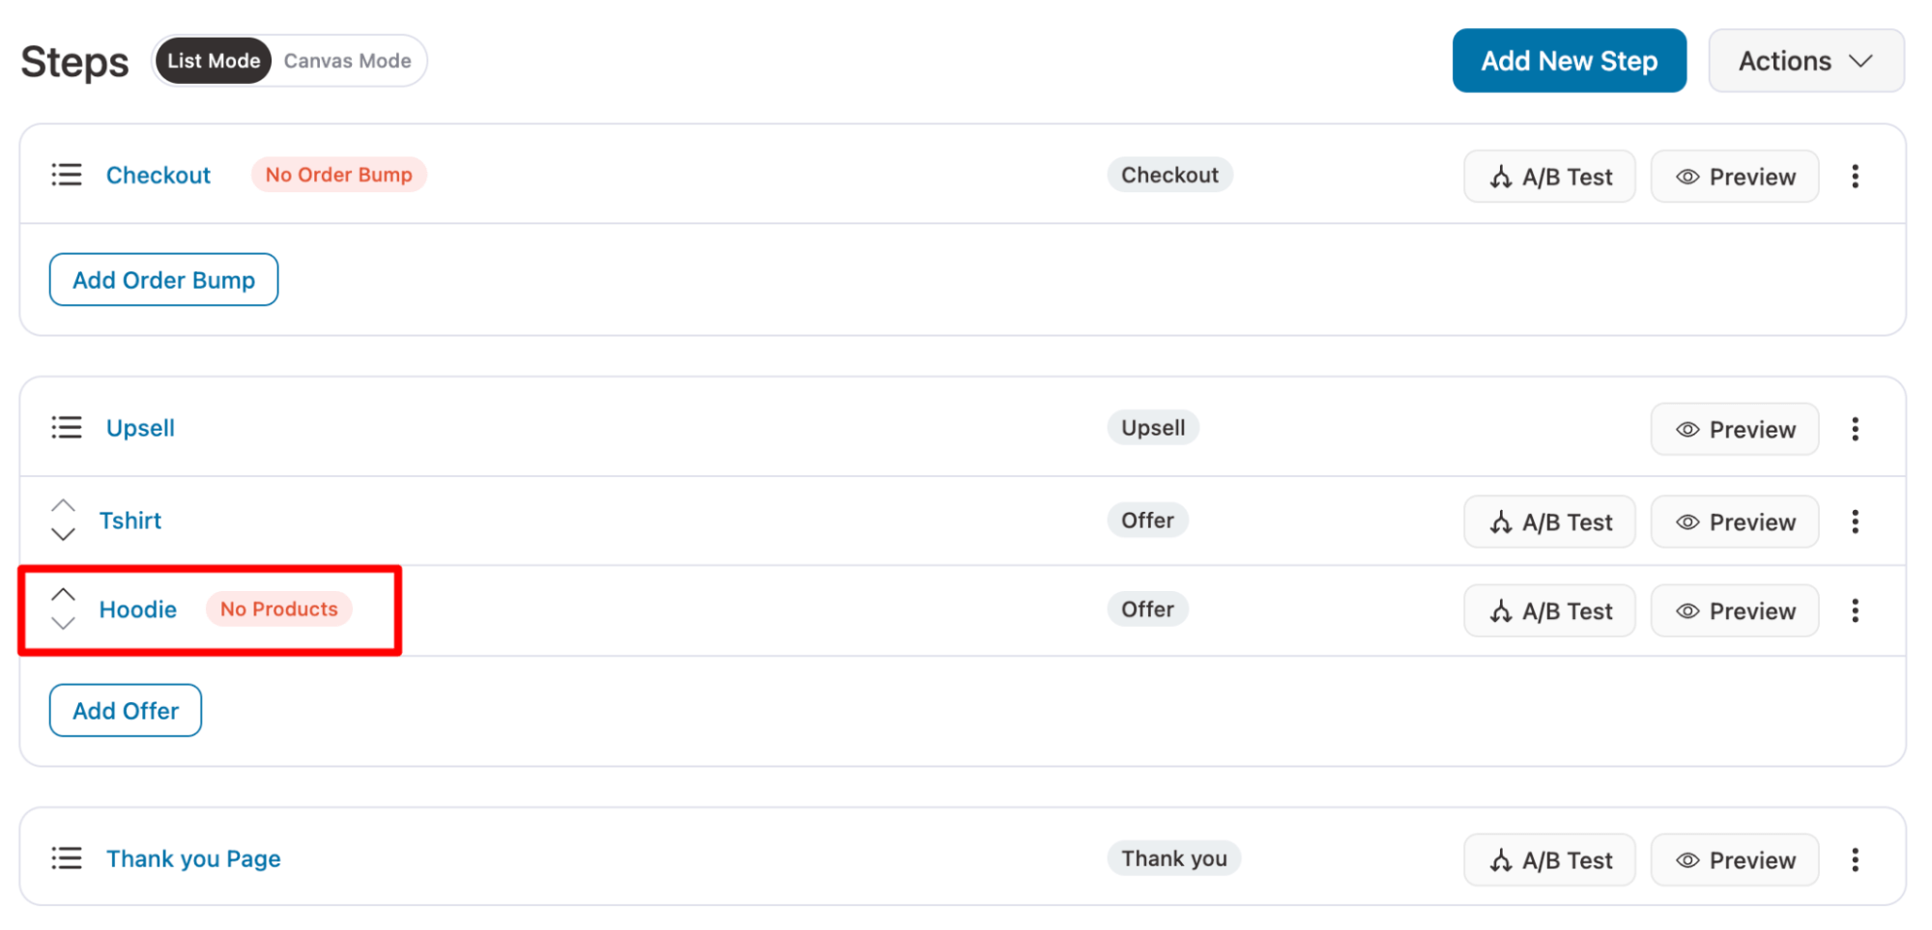Expand the Actions dropdown
The image size is (1932, 930).
[x=1805, y=61]
